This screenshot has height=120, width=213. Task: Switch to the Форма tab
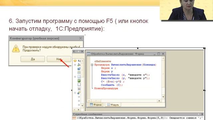96,105
